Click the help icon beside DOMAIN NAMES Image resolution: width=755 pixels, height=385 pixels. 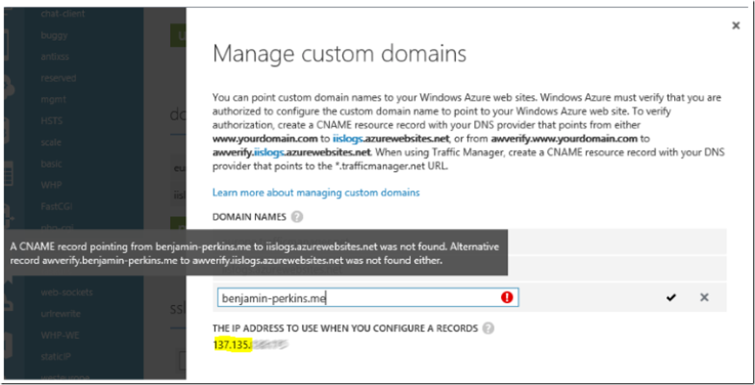point(297,217)
